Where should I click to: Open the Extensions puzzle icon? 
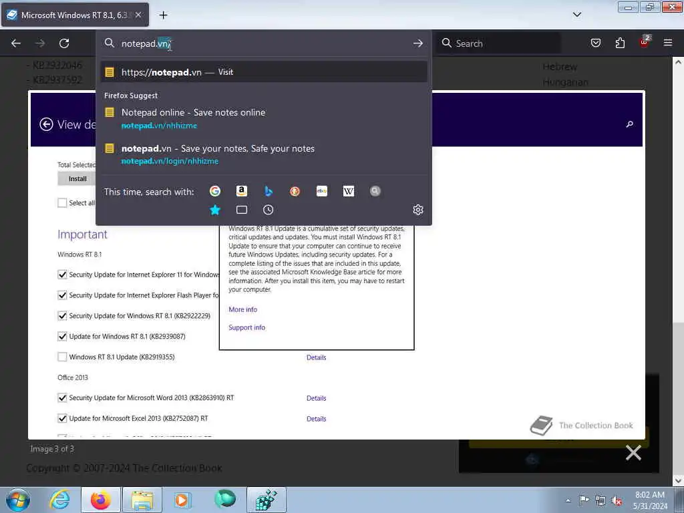pos(620,43)
